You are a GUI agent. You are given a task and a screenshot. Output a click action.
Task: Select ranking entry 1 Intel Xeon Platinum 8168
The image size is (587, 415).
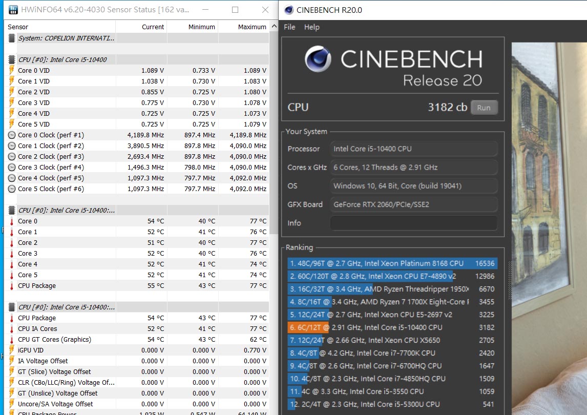(x=392, y=263)
